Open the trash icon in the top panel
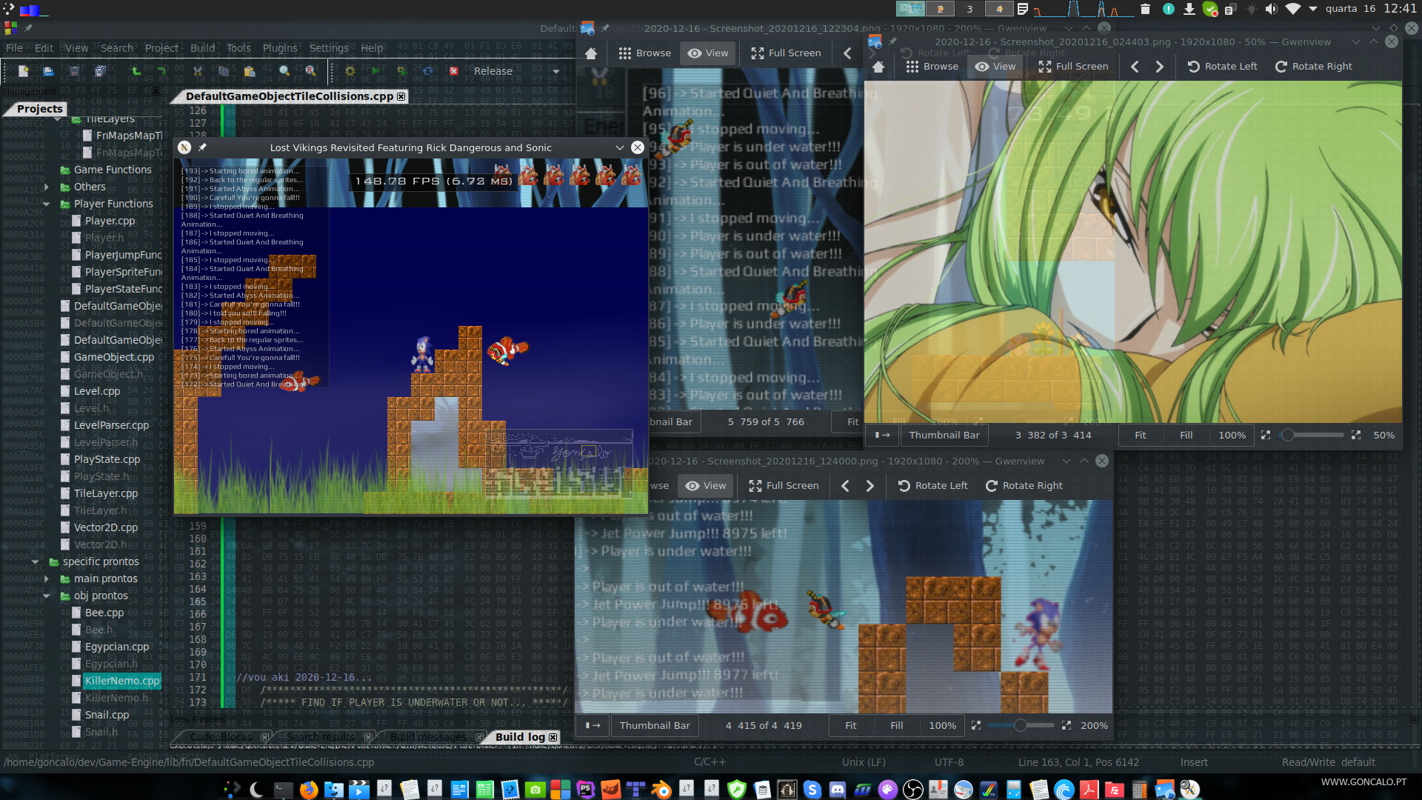Image resolution: width=1422 pixels, height=800 pixels. [x=1145, y=9]
